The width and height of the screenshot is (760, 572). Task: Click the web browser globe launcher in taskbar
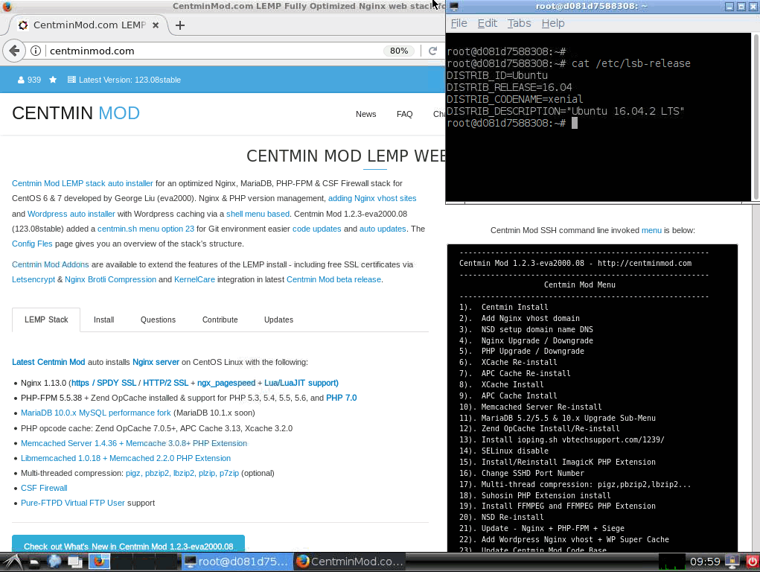pos(54,562)
